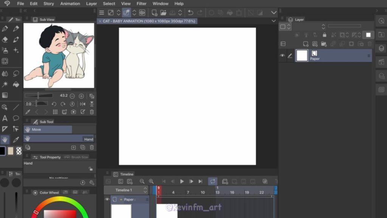This screenshot has width=387, height=218.
Task: Play the animation in the timeline
Action: coord(182,182)
